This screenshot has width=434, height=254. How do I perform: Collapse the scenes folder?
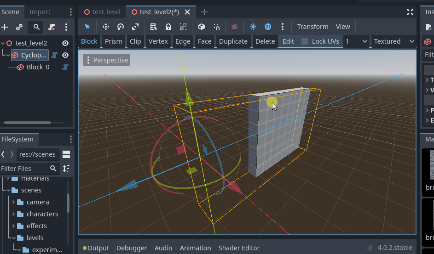pyautogui.click(x=8, y=190)
